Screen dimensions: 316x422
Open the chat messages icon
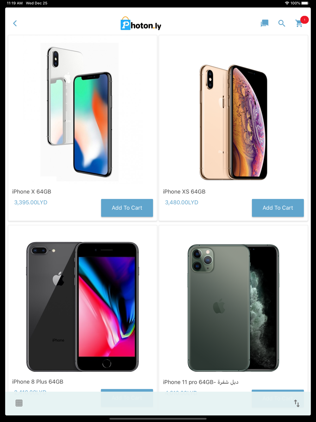[x=264, y=23]
